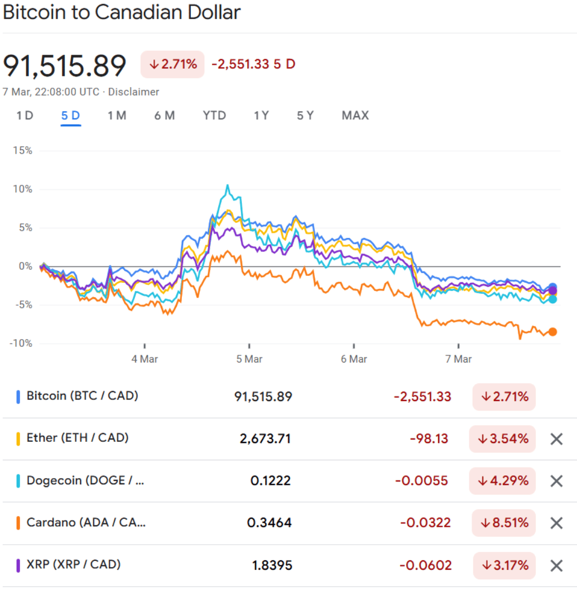Show the 6 M chart range

(x=164, y=116)
